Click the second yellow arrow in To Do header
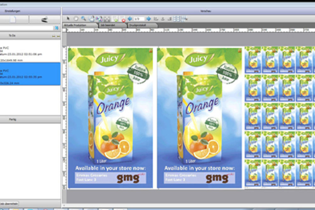 click(58, 36)
